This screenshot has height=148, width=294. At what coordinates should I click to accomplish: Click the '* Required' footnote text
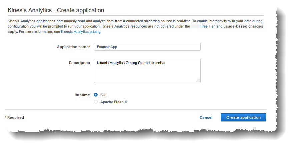coord(14,117)
